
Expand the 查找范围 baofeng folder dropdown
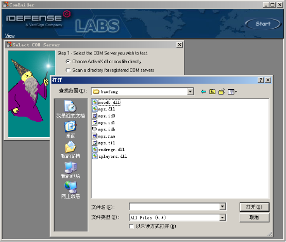[x=190, y=91]
